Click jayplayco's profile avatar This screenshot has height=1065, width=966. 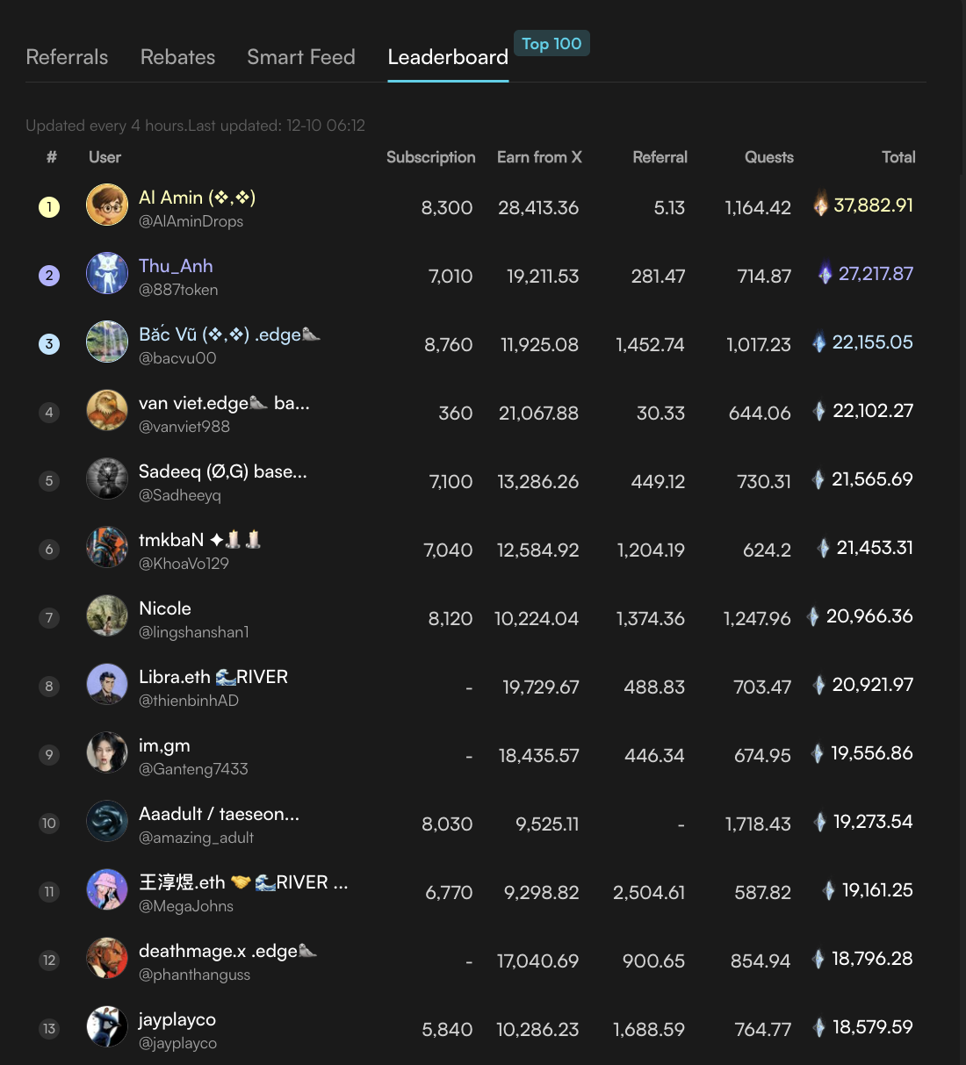pos(107,1027)
